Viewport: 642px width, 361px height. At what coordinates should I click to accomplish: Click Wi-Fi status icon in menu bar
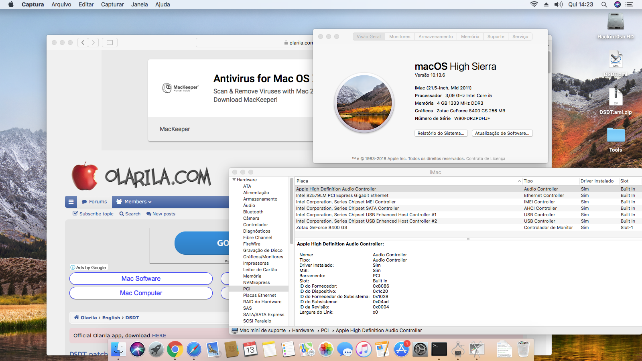click(534, 4)
